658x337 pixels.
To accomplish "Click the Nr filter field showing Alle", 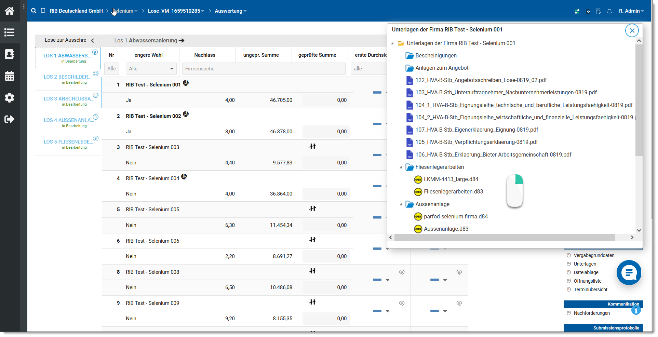I will coord(111,69).
